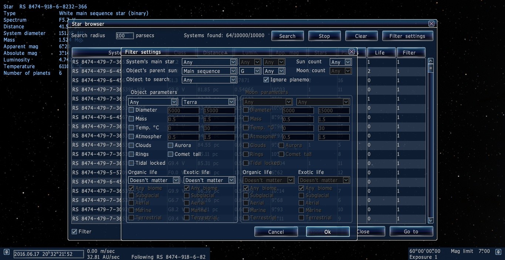Sort the star list by Filter column
505x260 pixels.
pos(411,53)
